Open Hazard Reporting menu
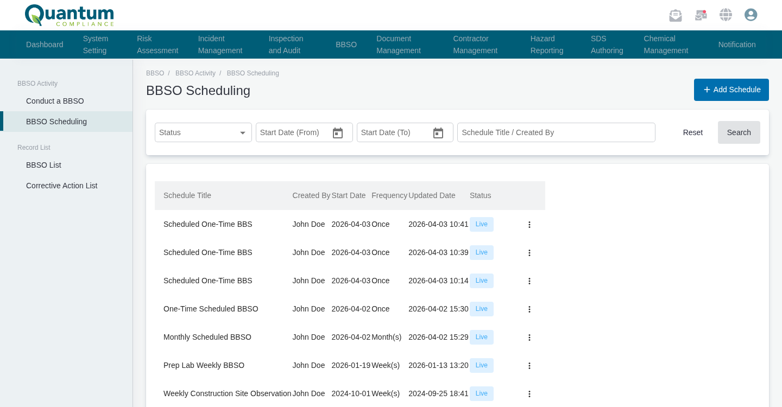Image resolution: width=782 pixels, height=407 pixels. point(547,44)
